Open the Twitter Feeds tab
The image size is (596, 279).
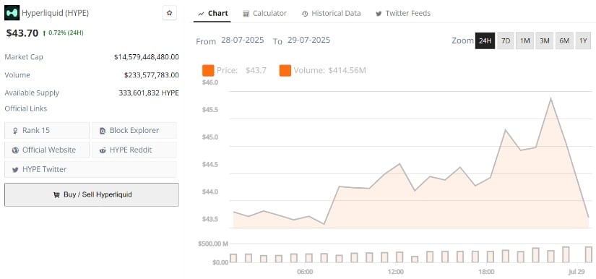[x=403, y=13]
